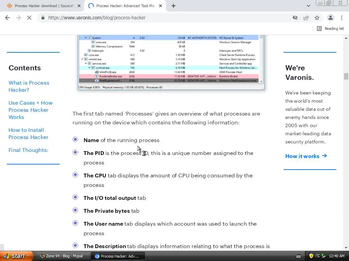Jump to 'How to Install Process Hacker'
The image size is (349, 261).
[x=28, y=134]
